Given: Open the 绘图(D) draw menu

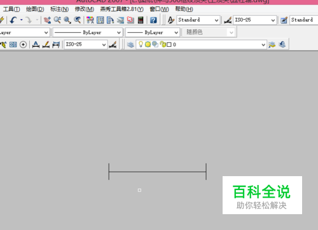Looking at the screenshot, I should coord(35,10).
